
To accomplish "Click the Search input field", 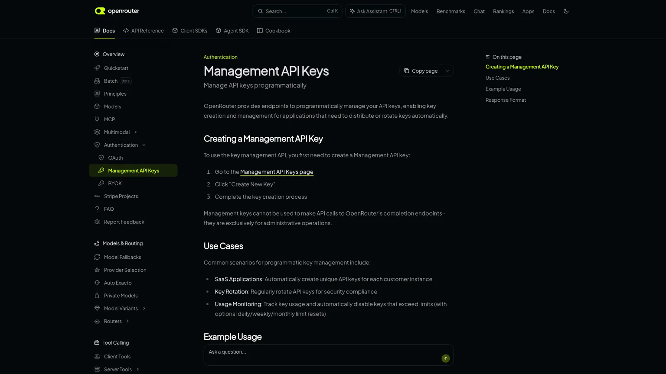I will click(297, 11).
